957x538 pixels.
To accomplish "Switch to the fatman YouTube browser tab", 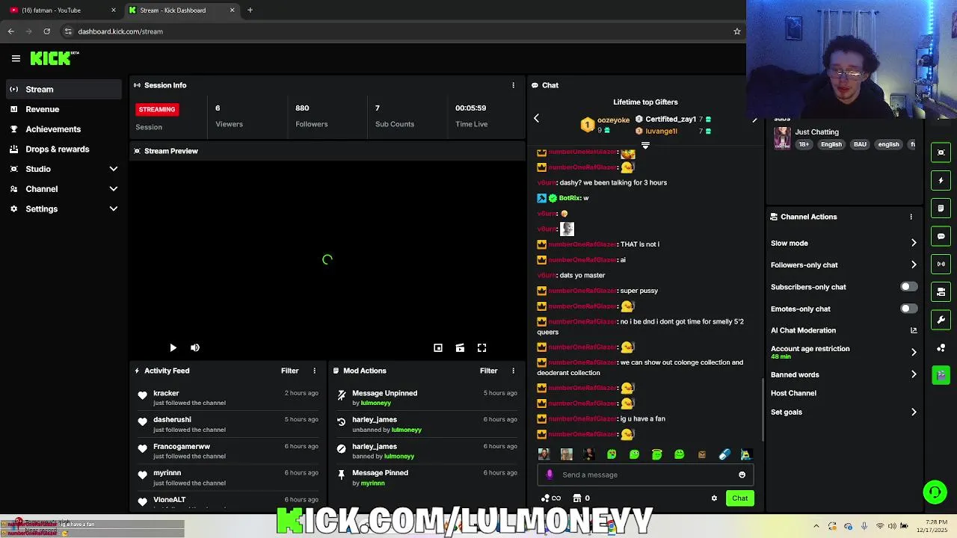I will 60,10.
